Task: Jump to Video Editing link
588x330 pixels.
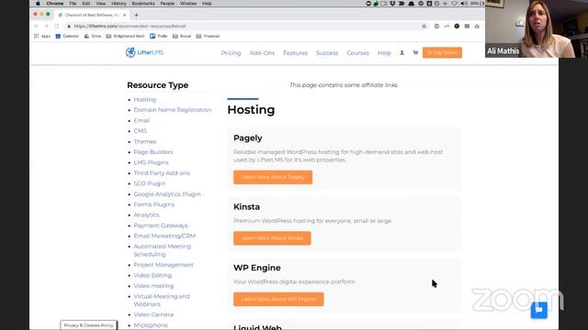Action: (153, 275)
